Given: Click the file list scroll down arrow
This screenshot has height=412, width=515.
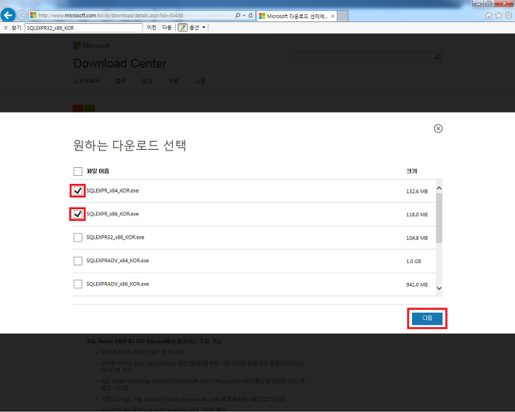Looking at the screenshot, I should (x=439, y=288).
